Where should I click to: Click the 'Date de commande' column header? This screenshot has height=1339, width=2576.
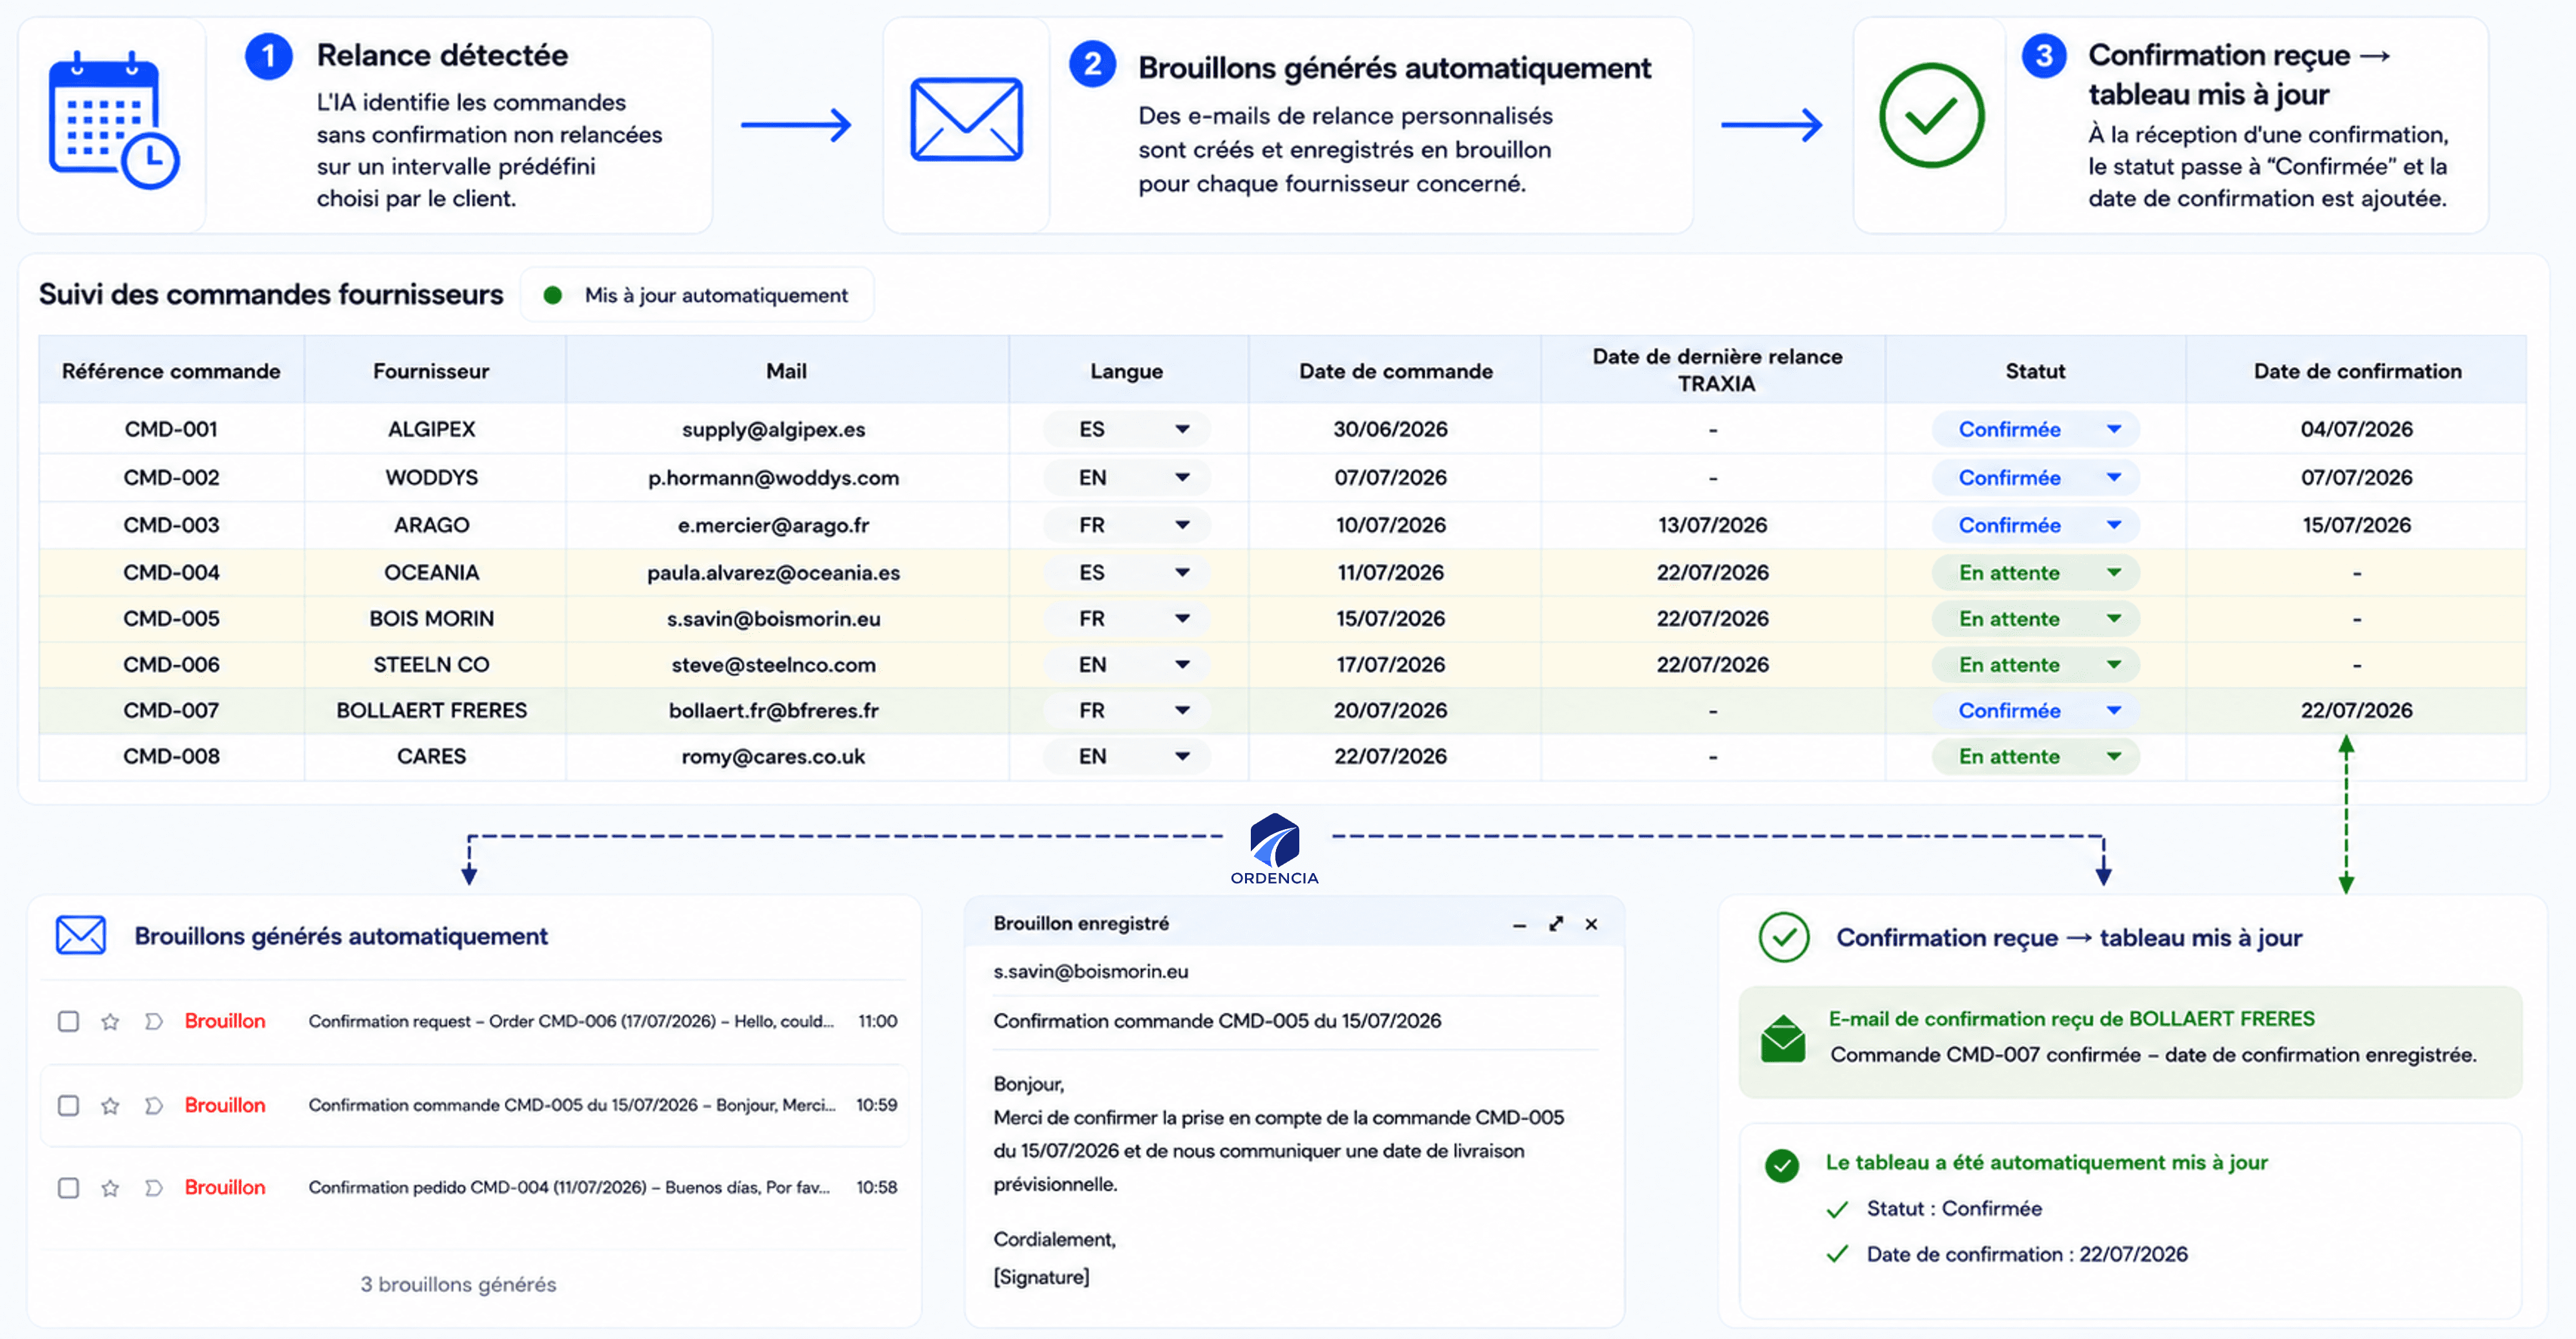click(1395, 371)
